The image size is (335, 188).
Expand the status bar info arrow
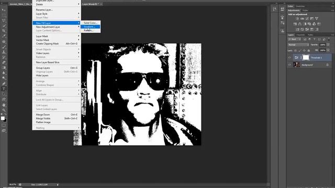[x=58, y=184]
